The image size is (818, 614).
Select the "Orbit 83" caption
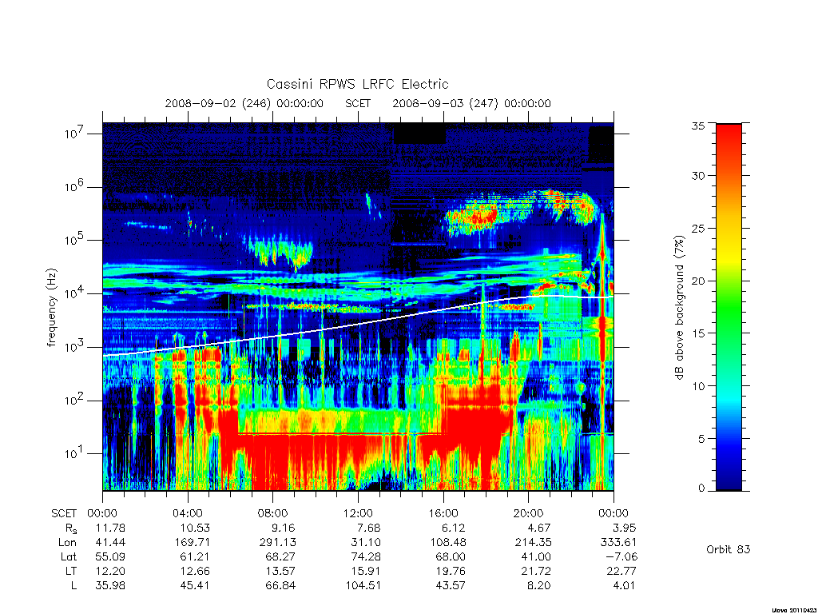(729, 549)
